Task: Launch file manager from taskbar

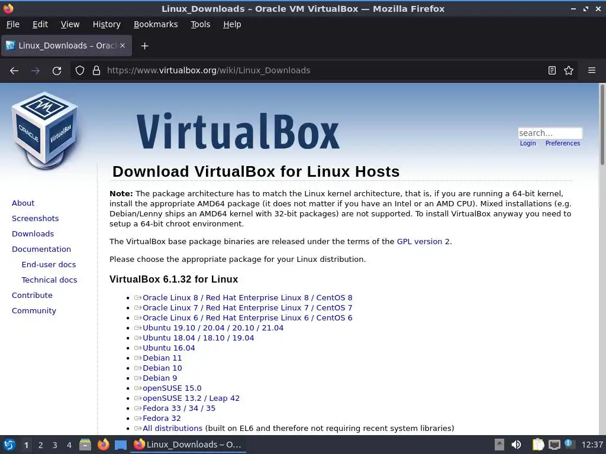Action: tap(85, 445)
